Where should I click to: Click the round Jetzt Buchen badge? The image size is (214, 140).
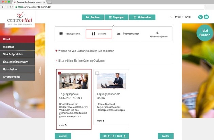tap(205, 33)
